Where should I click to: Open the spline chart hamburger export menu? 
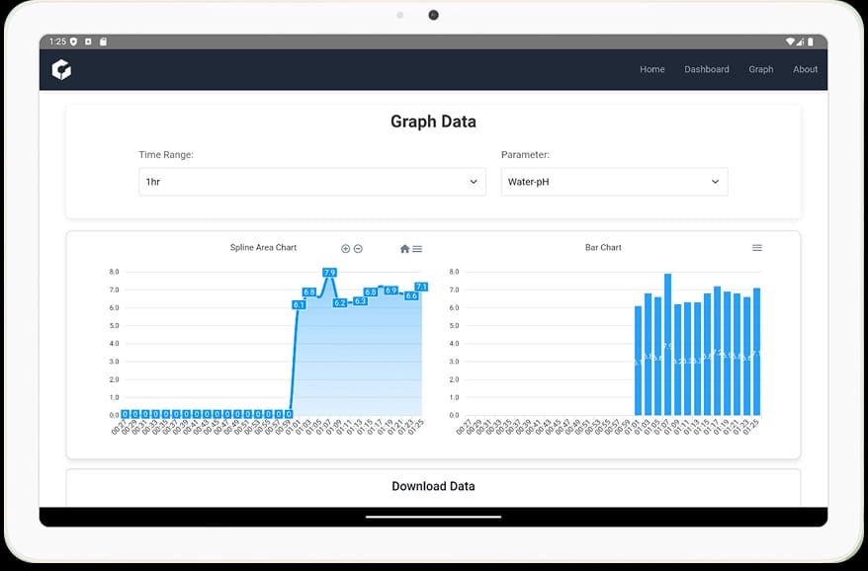pos(417,248)
